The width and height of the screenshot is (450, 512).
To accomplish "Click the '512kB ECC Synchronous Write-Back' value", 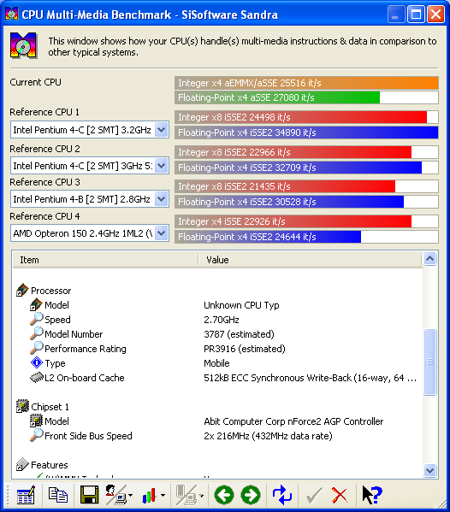I will click(311, 378).
